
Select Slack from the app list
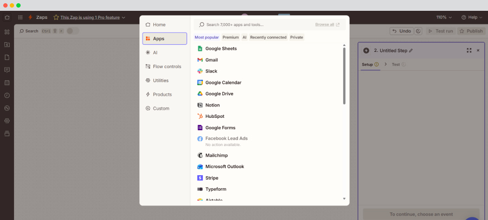[x=211, y=71]
